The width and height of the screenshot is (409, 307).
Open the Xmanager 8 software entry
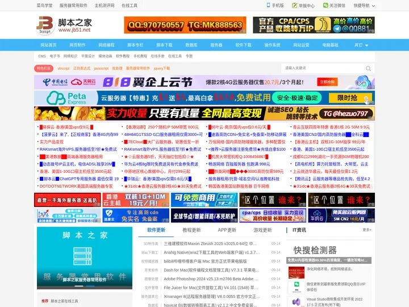pyautogui.click(x=212, y=297)
